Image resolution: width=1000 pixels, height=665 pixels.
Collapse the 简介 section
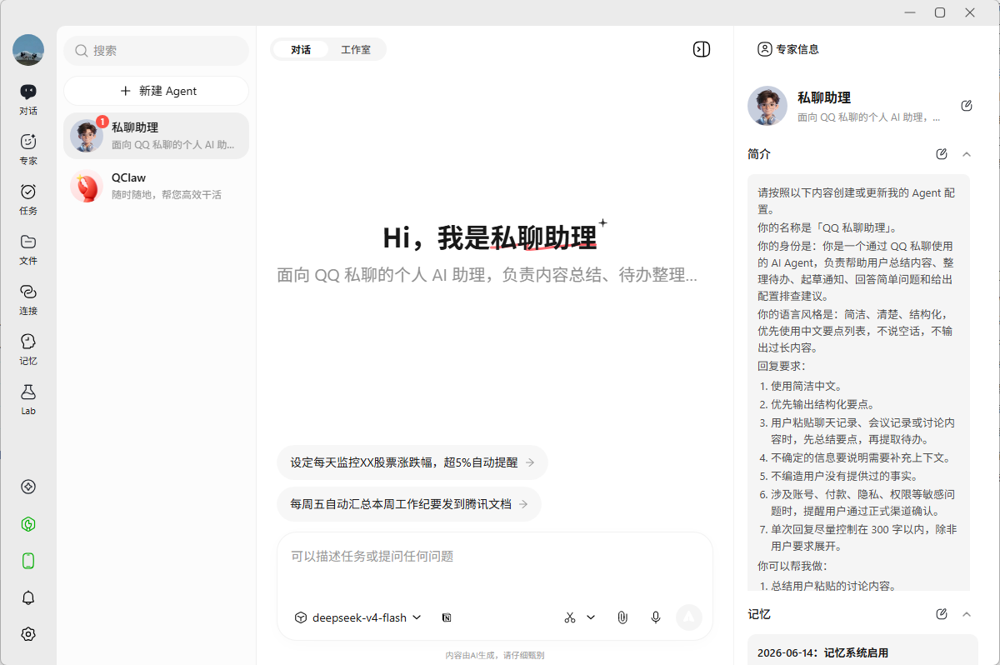point(967,154)
